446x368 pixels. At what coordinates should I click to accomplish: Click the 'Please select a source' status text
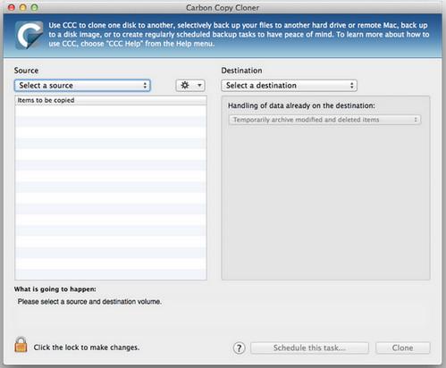[x=89, y=302]
